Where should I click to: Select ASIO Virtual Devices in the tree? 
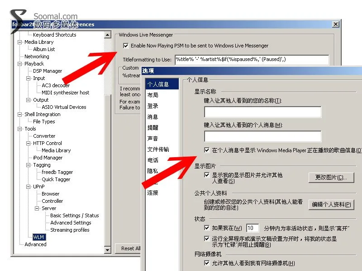64,107
